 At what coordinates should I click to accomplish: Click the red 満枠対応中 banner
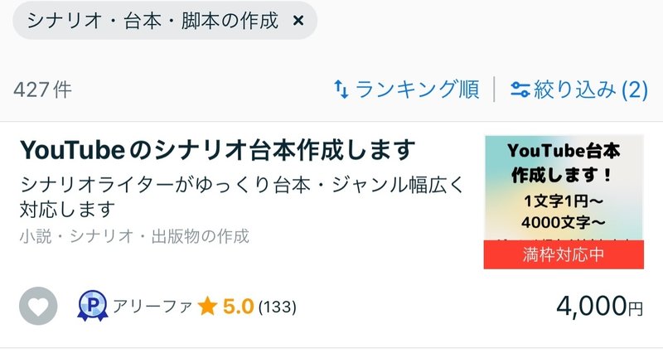point(564,254)
